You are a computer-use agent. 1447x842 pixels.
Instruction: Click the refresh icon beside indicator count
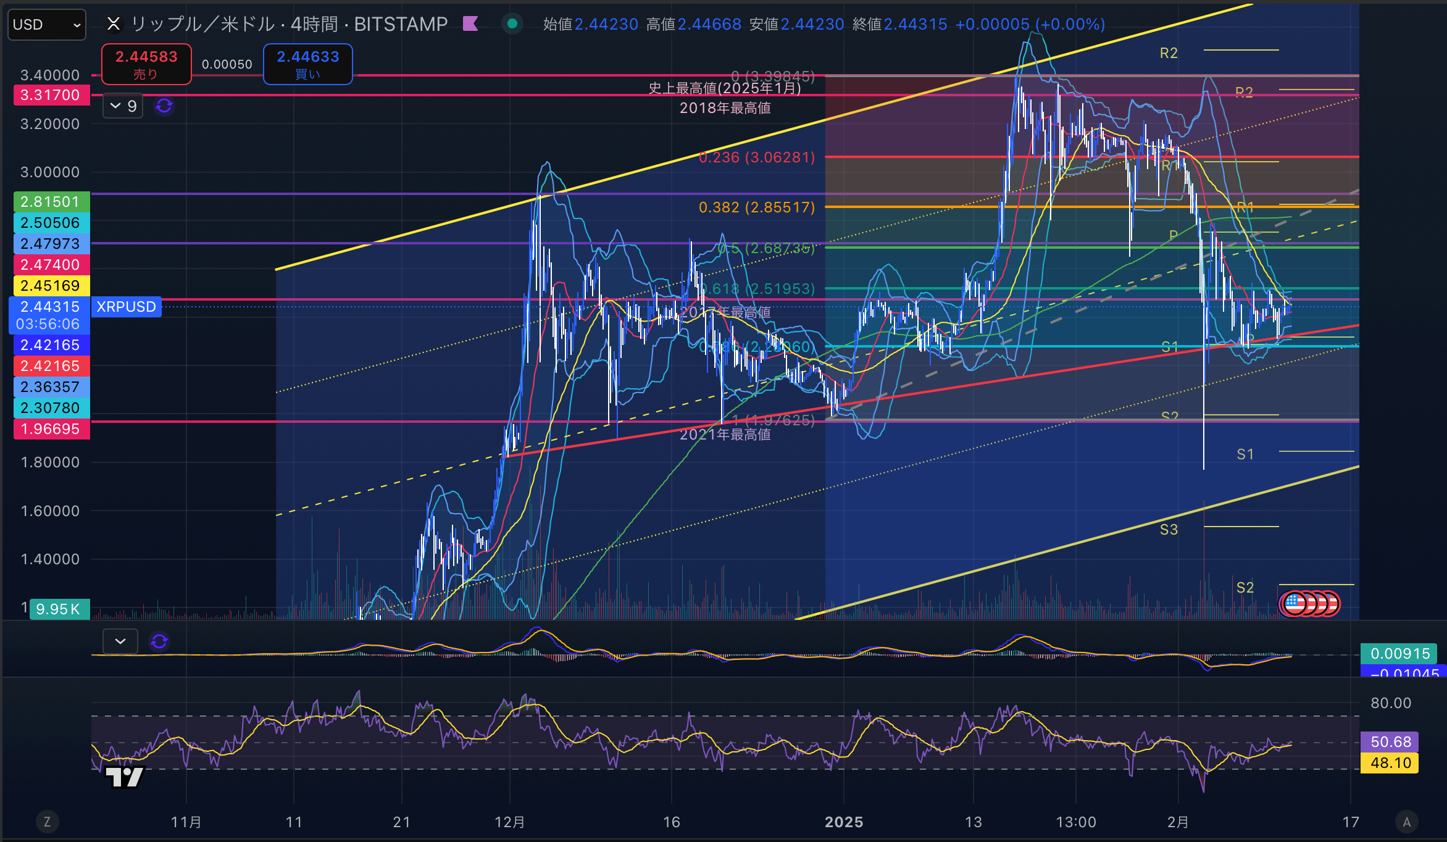164,106
